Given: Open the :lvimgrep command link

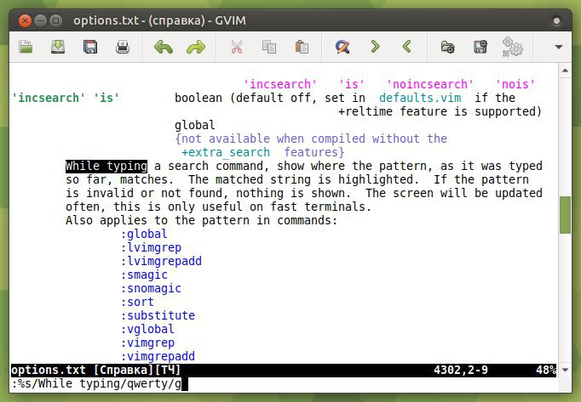Looking at the screenshot, I should tap(151, 248).
